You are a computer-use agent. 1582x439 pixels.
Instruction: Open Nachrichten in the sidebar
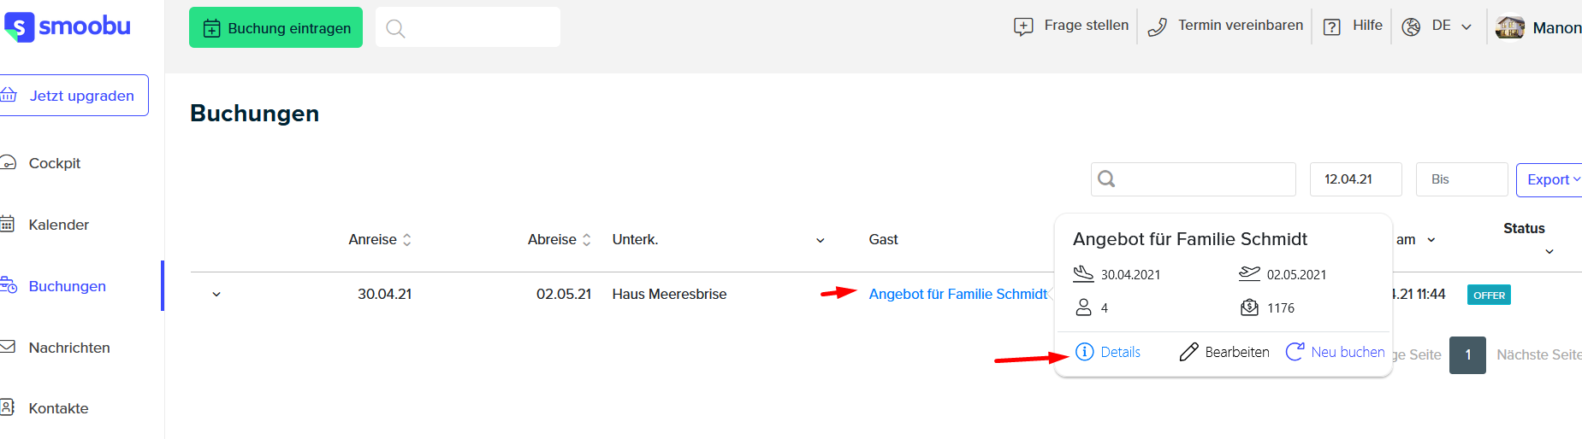pyautogui.click(x=69, y=348)
